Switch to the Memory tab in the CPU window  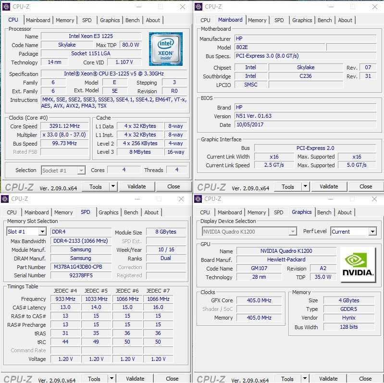(x=65, y=20)
